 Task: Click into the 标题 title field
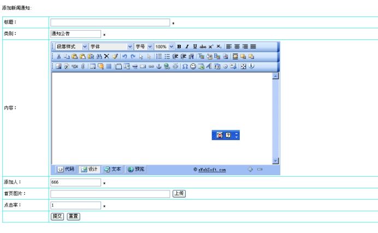(110, 22)
